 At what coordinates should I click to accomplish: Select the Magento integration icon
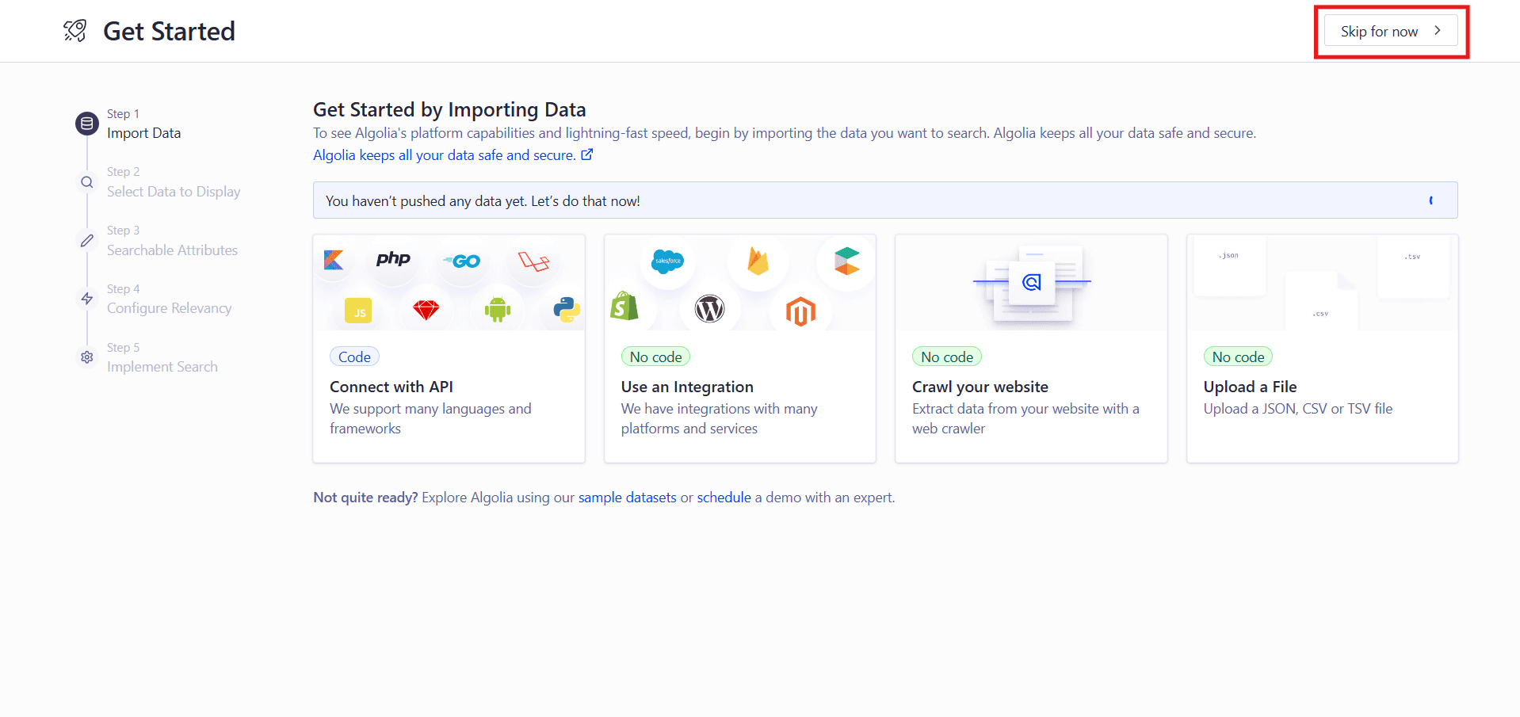800,311
